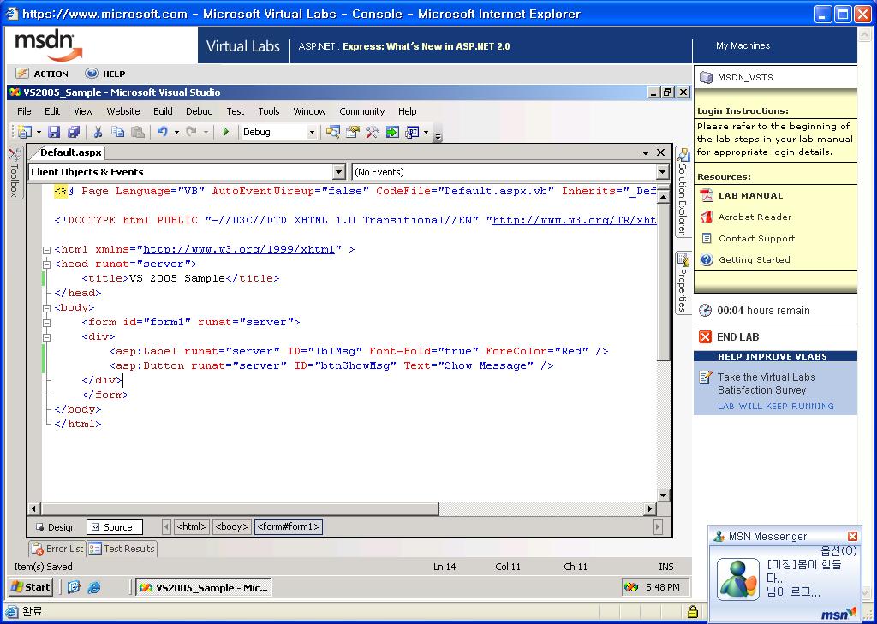Screen dimensions: 877x624
Task: Open the Website menu
Action: click(x=123, y=111)
